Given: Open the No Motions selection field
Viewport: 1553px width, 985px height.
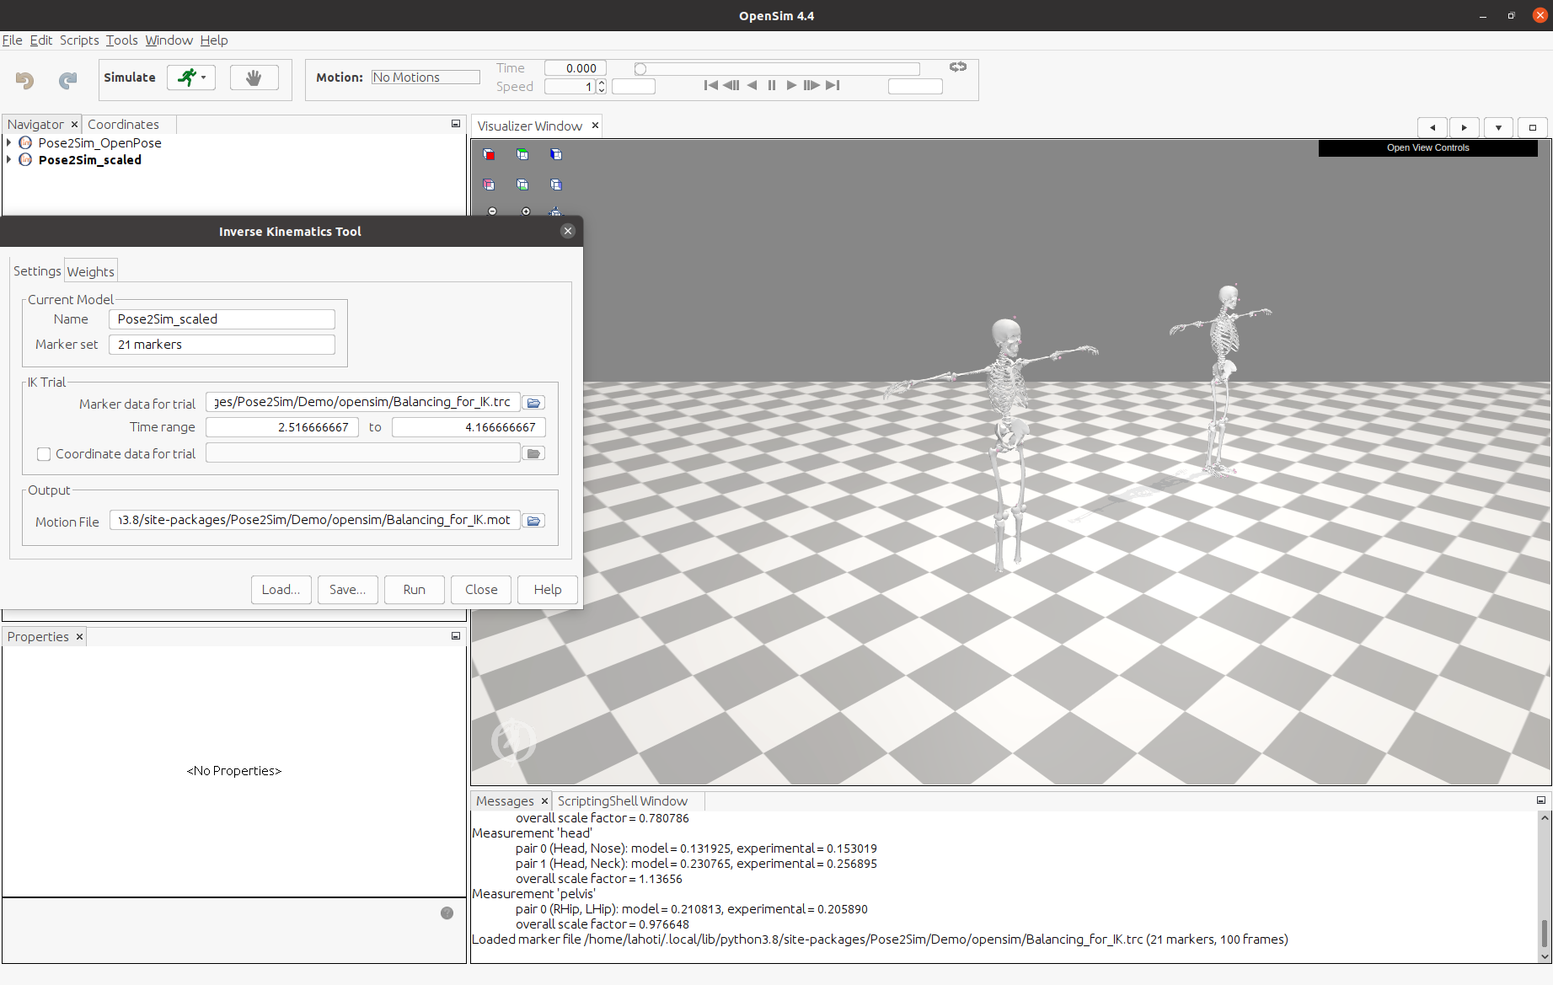Looking at the screenshot, I should 426,76.
